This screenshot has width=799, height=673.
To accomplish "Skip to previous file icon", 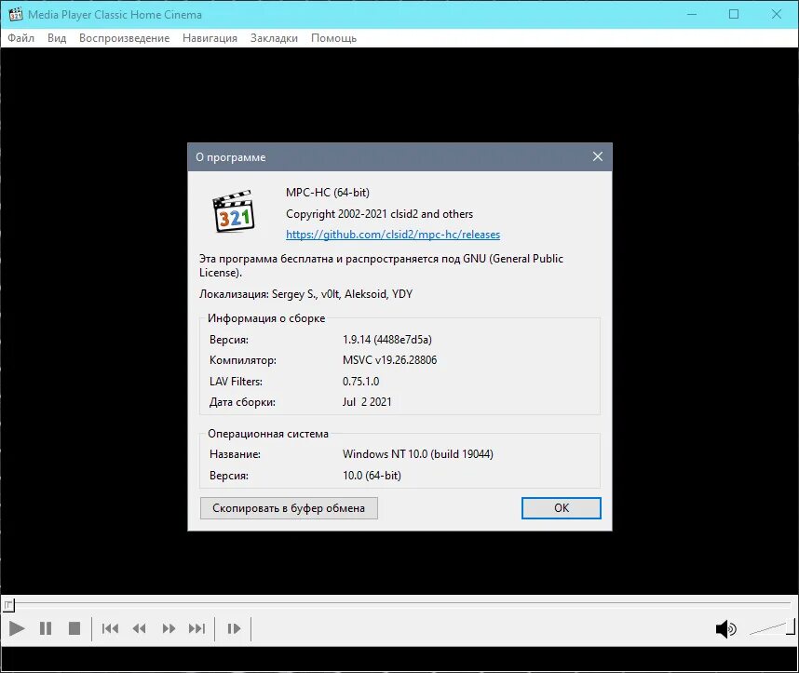I will [110, 628].
